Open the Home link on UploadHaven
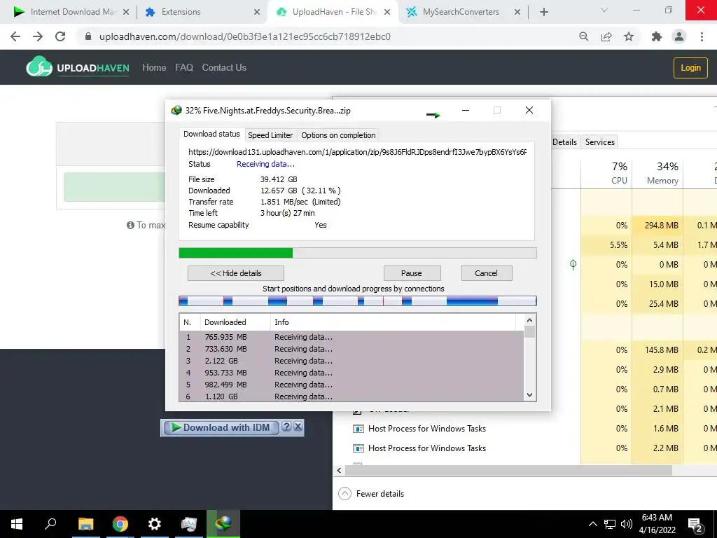Screen dimensions: 717x538 tap(154, 68)
